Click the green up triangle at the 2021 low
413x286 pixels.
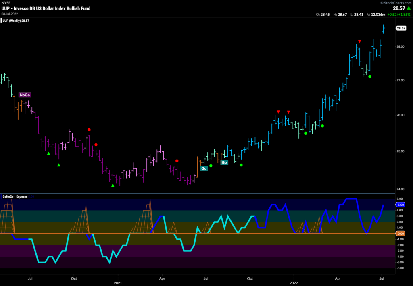[113, 185]
